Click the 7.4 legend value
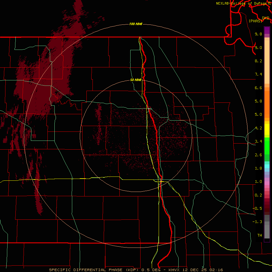 [x=258, y=74]
